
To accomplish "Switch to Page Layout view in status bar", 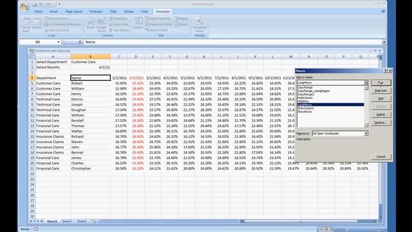I will [x=326, y=229].
